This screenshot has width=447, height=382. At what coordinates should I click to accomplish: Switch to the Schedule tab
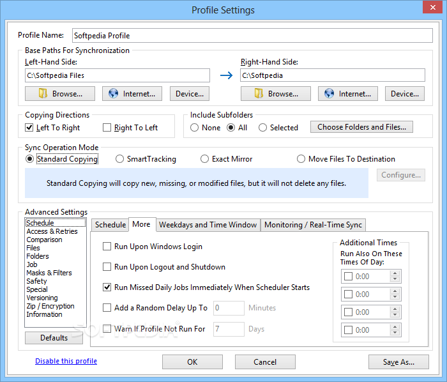pyautogui.click(x=110, y=225)
